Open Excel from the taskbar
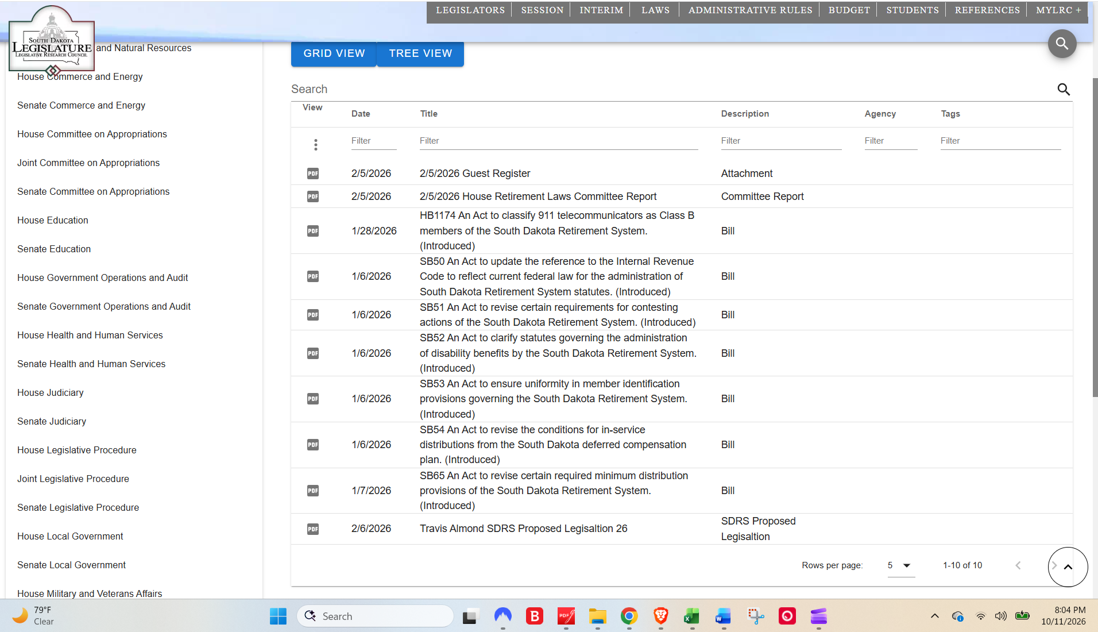Viewport: 1098px width, 632px height. (691, 616)
